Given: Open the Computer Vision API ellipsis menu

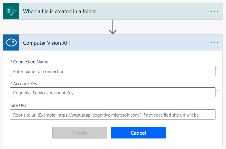Looking at the screenshot, I should pos(214,43).
